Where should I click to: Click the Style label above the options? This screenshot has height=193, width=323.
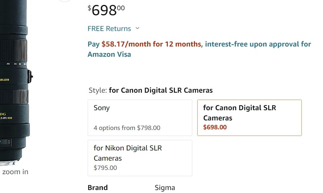pyautogui.click(x=98, y=90)
